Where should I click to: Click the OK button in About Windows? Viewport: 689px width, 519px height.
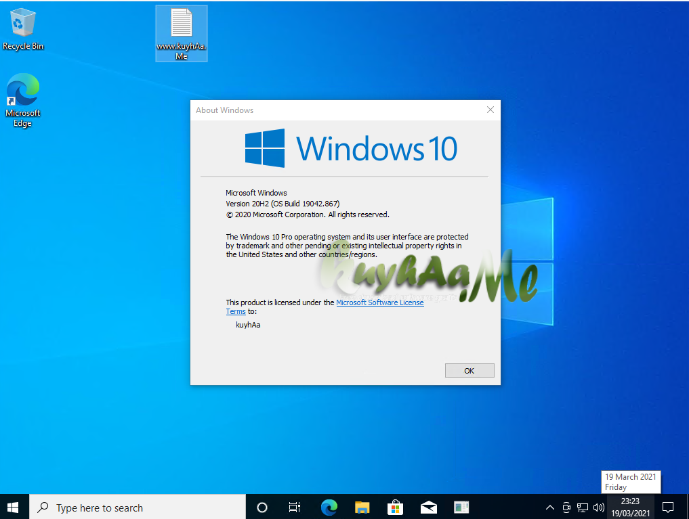tap(469, 371)
